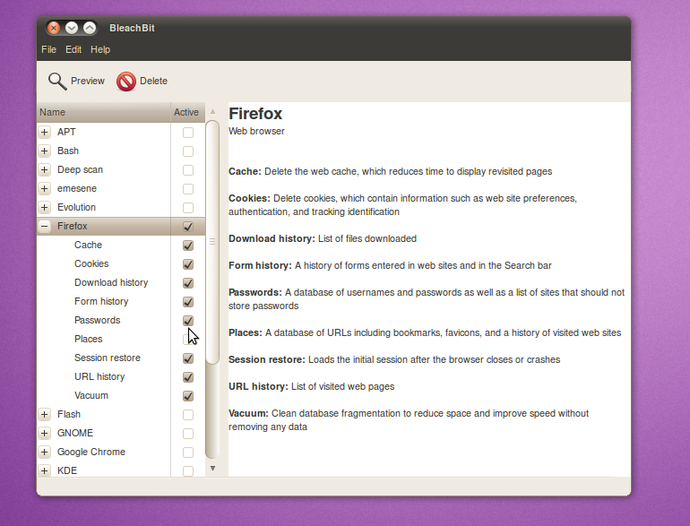
Task: Select the URL history row
Action: 121,376
